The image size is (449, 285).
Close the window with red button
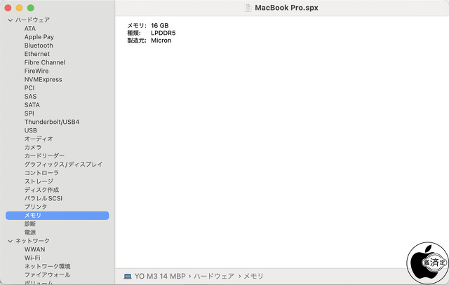[x=8, y=8]
